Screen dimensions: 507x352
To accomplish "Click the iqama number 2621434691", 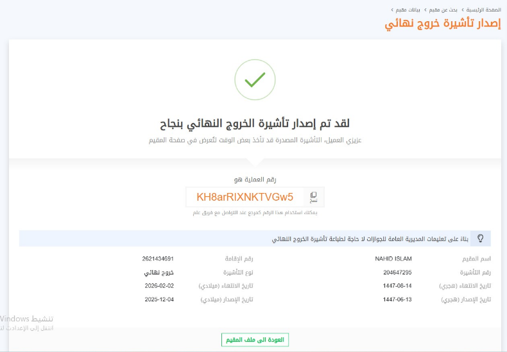I will coord(158,258).
